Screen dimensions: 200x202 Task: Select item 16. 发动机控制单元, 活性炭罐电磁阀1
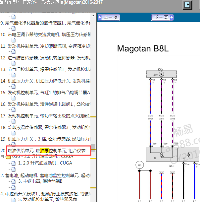click(x=45, y=104)
